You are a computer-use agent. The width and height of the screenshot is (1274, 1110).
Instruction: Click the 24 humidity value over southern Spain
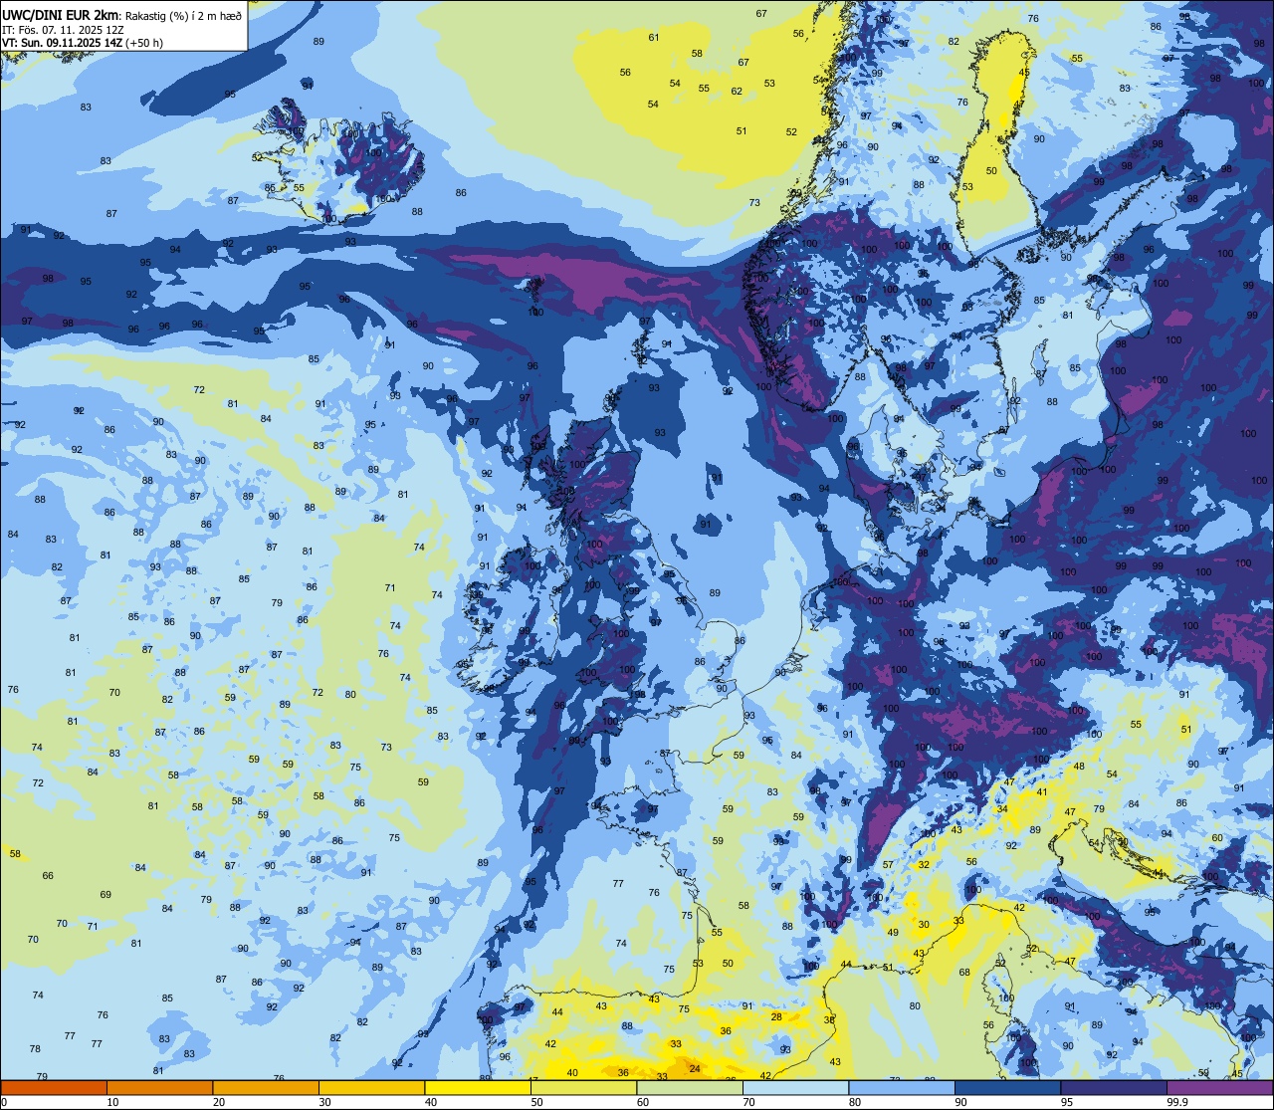[x=695, y=1069]
